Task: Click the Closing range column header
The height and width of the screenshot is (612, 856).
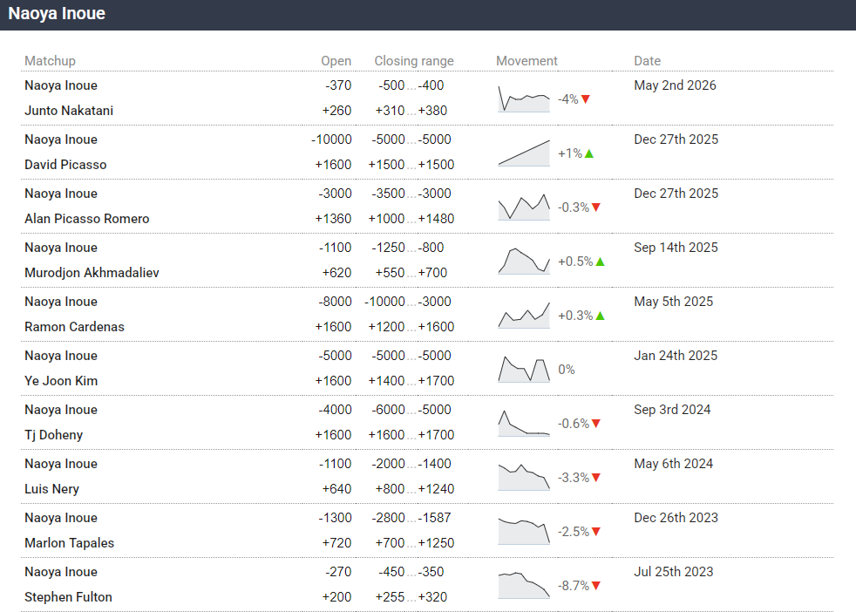Action: pos(414,61)
